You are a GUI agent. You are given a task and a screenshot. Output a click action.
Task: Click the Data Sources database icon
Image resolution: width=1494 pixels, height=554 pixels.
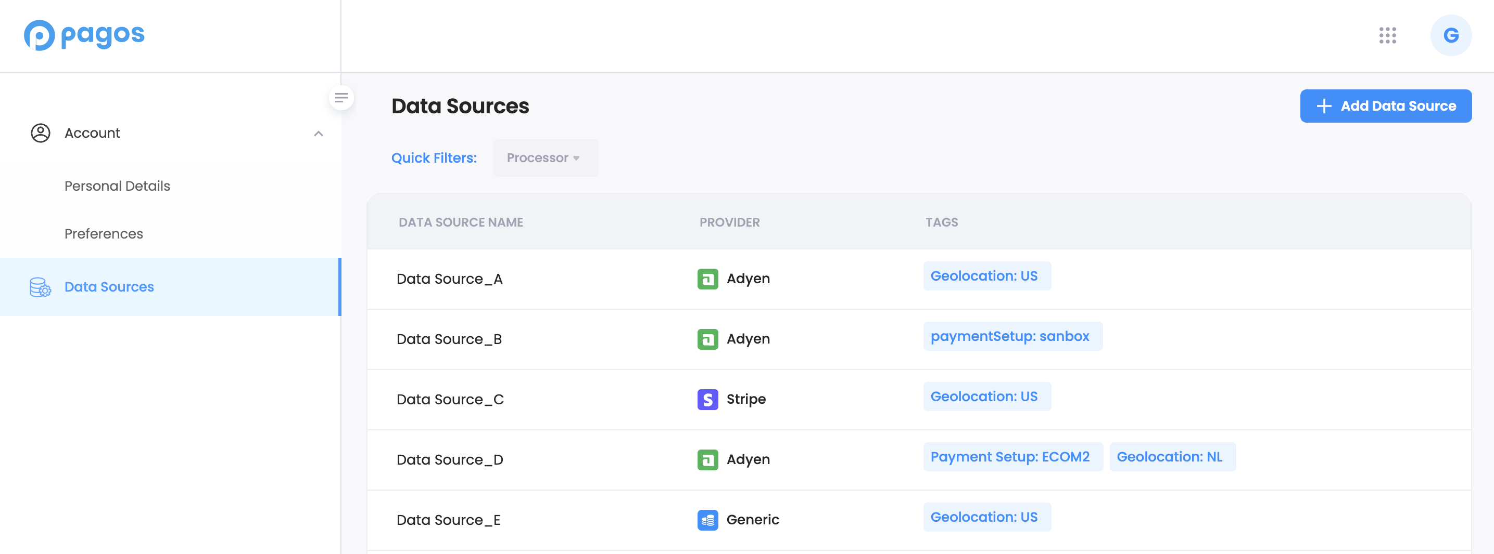(x=40, y=287)
